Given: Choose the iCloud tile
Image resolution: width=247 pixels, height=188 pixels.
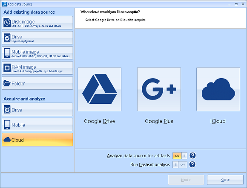Looking at the screenshot, I should point(218,89).
